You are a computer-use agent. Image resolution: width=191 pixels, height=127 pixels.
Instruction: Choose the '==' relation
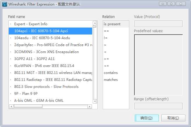click(x=116, y=31)
